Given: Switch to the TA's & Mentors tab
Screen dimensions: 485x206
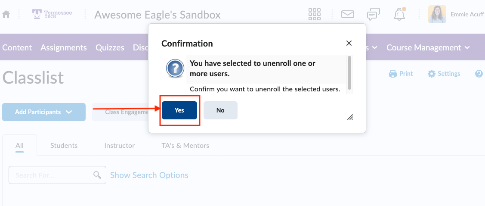Looking at the screenshot, I should click(x=185, y=145).
